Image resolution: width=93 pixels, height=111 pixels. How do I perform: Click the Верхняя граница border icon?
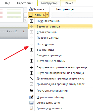31,26
